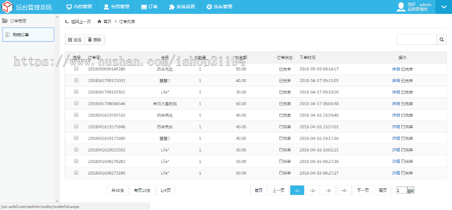Open 详细 for order 2018041709123033
Viewport: 452px width, 210px height.
coord(396,80)
